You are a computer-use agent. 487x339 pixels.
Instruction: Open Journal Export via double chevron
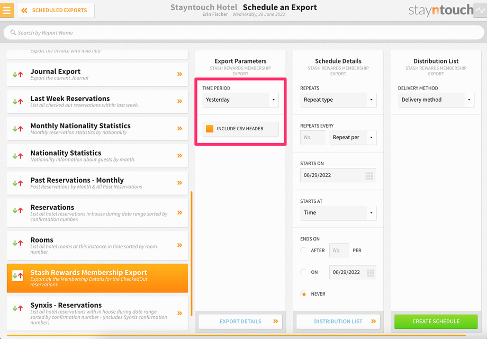(179, 74)
